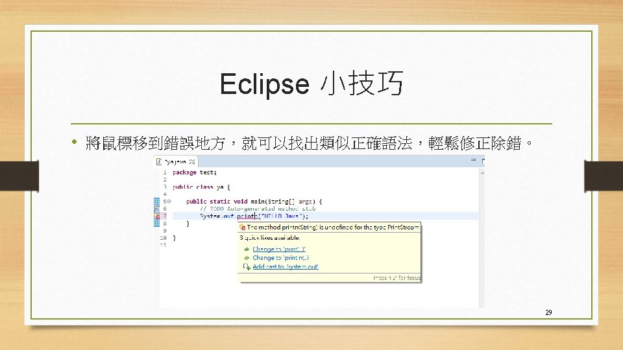This screenshot has height=350, width=623.
Task: Click the Java file icon on ya.java tab
Action: 159,161
